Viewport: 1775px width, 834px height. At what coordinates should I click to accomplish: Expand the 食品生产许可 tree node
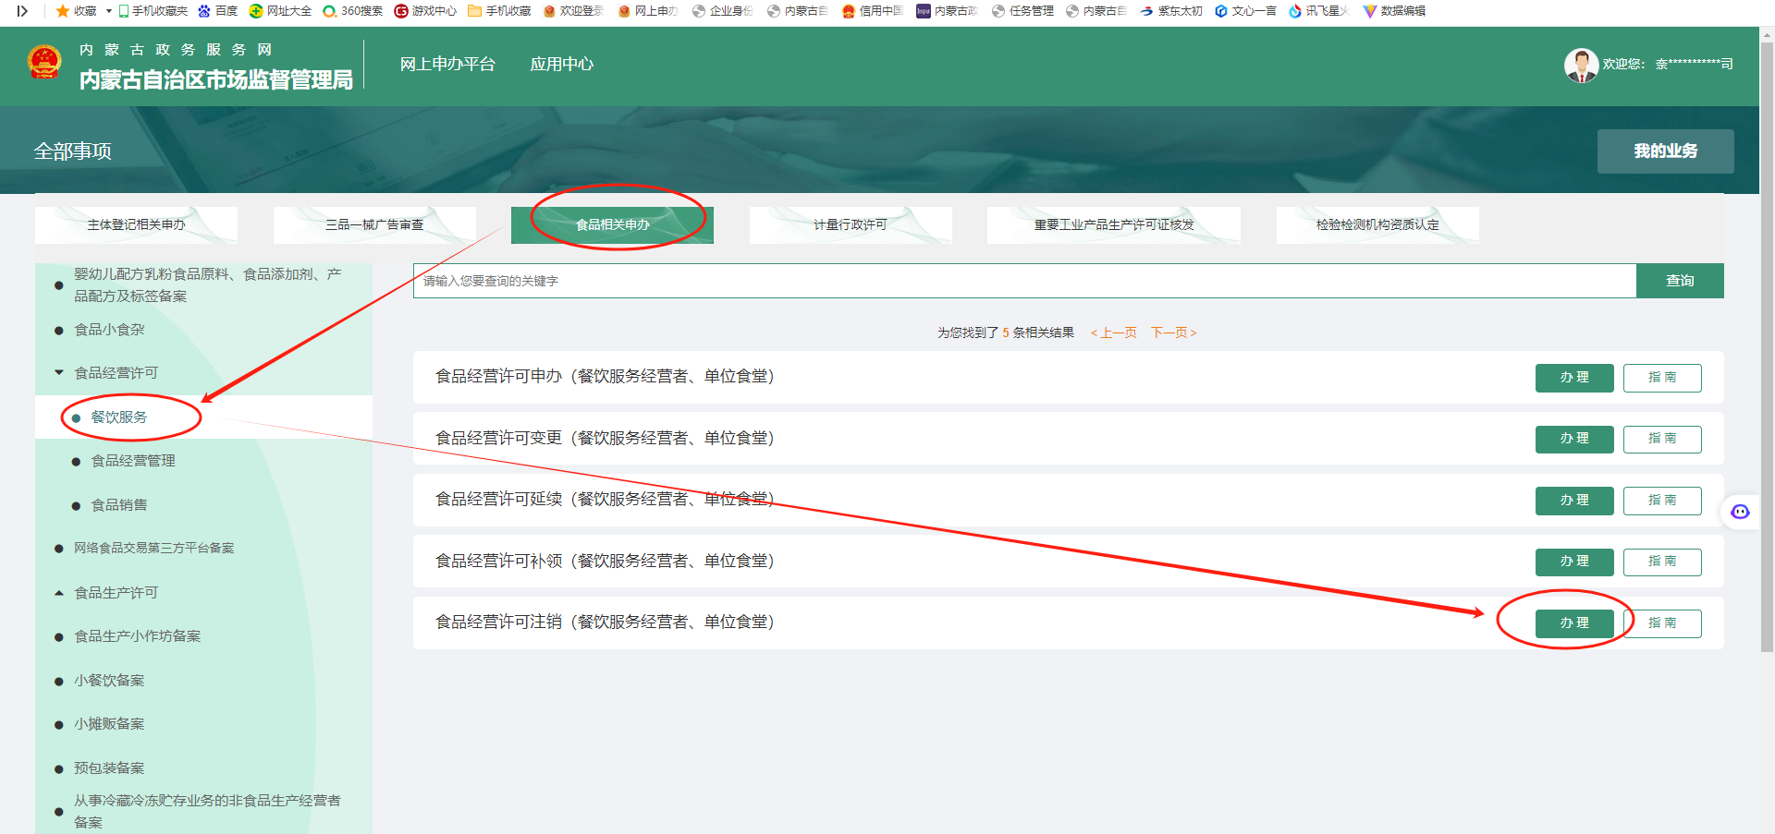tap(59, 593)
